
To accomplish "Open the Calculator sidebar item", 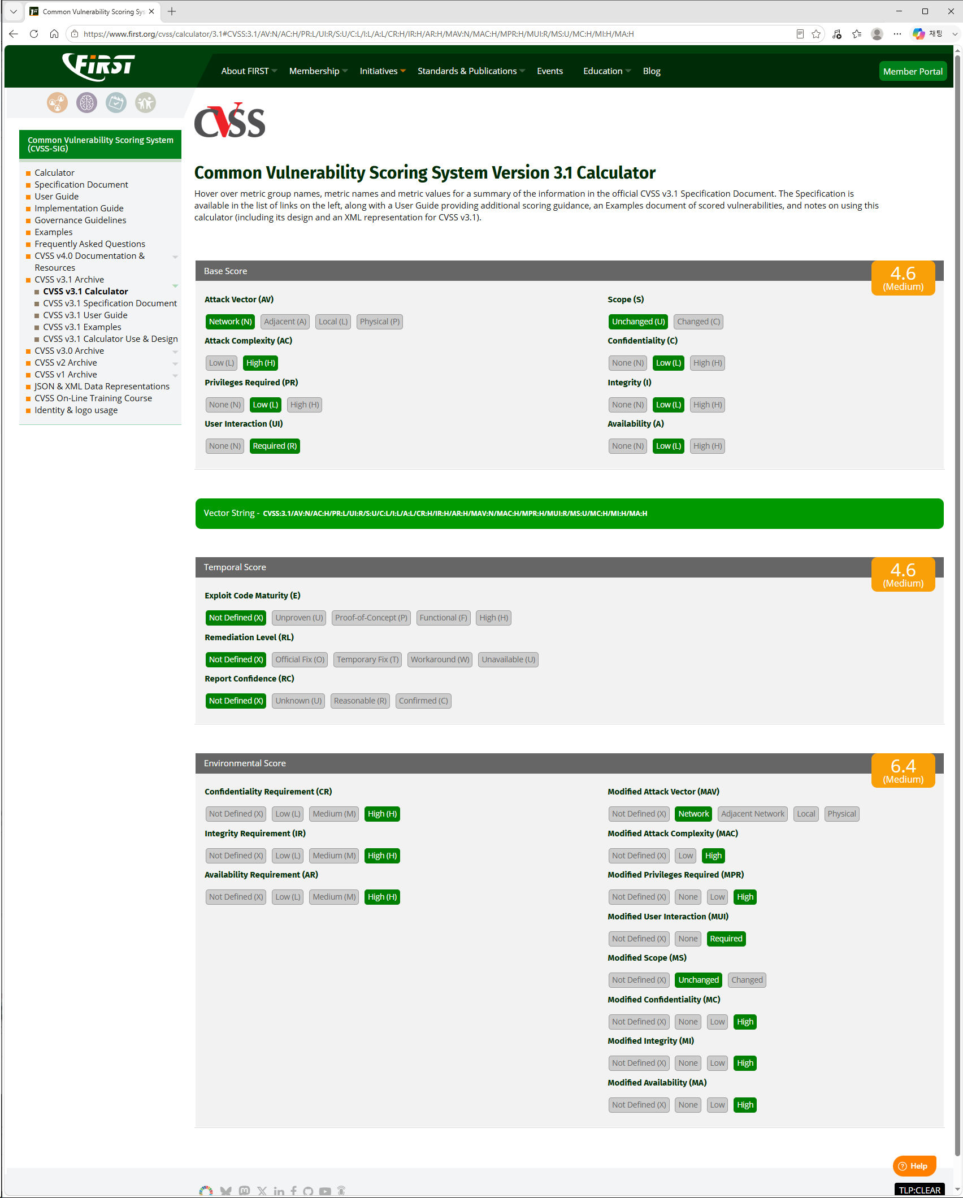I will coord(54,172).
